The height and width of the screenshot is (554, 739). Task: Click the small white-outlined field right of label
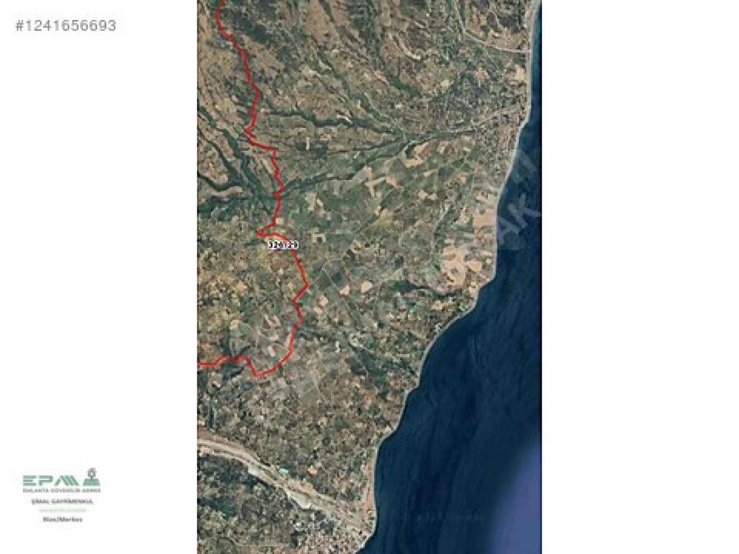[x=320, y=237]
